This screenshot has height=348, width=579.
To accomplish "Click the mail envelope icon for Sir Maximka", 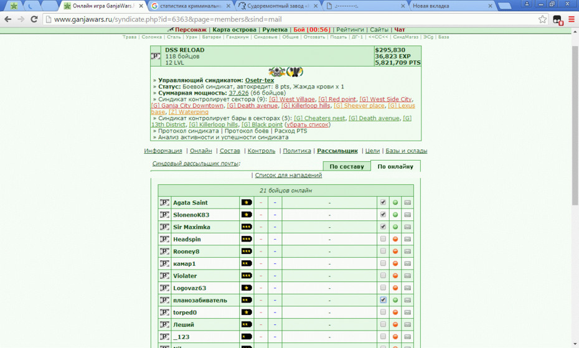I will pos(407,227).
